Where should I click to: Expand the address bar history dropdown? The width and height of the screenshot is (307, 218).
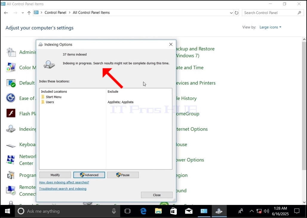coord(231,13)
